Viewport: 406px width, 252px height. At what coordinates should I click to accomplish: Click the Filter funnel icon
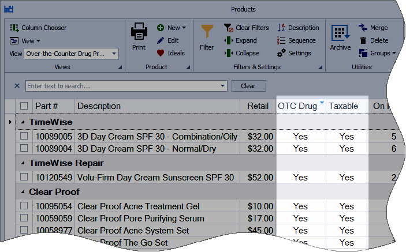click(x=207, y=31)
